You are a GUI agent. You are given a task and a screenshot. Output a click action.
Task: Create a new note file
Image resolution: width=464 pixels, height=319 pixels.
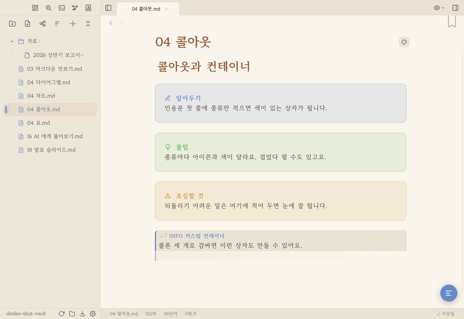point(27,24)
